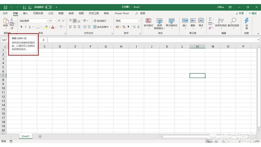The image size is (261, 147).
Task: Increase font size with larger A icon
Action: (x=59, y=21)
